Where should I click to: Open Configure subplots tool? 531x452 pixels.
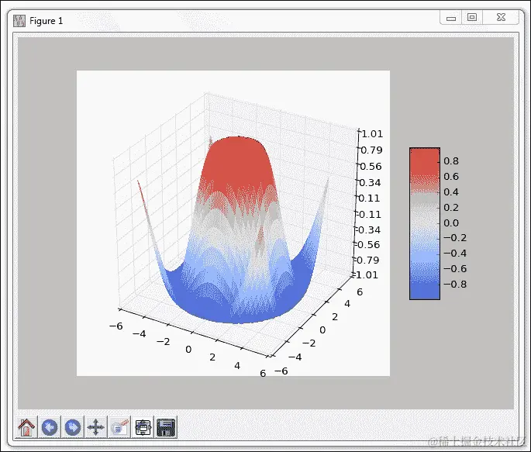(143, 427)
